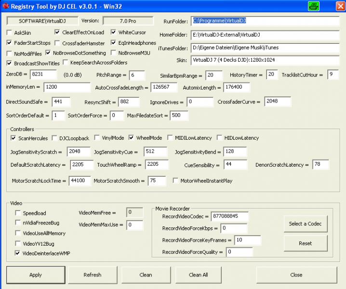Image resolution: width=346 pixels, height=289 pixels.
Task: Click the ZeroDB value field
Action: point(43,74)
